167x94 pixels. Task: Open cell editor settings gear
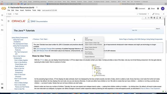[154, 18]
